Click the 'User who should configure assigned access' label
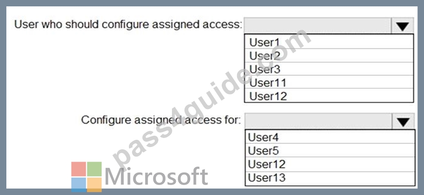The image size is (424, 195). 128,24
